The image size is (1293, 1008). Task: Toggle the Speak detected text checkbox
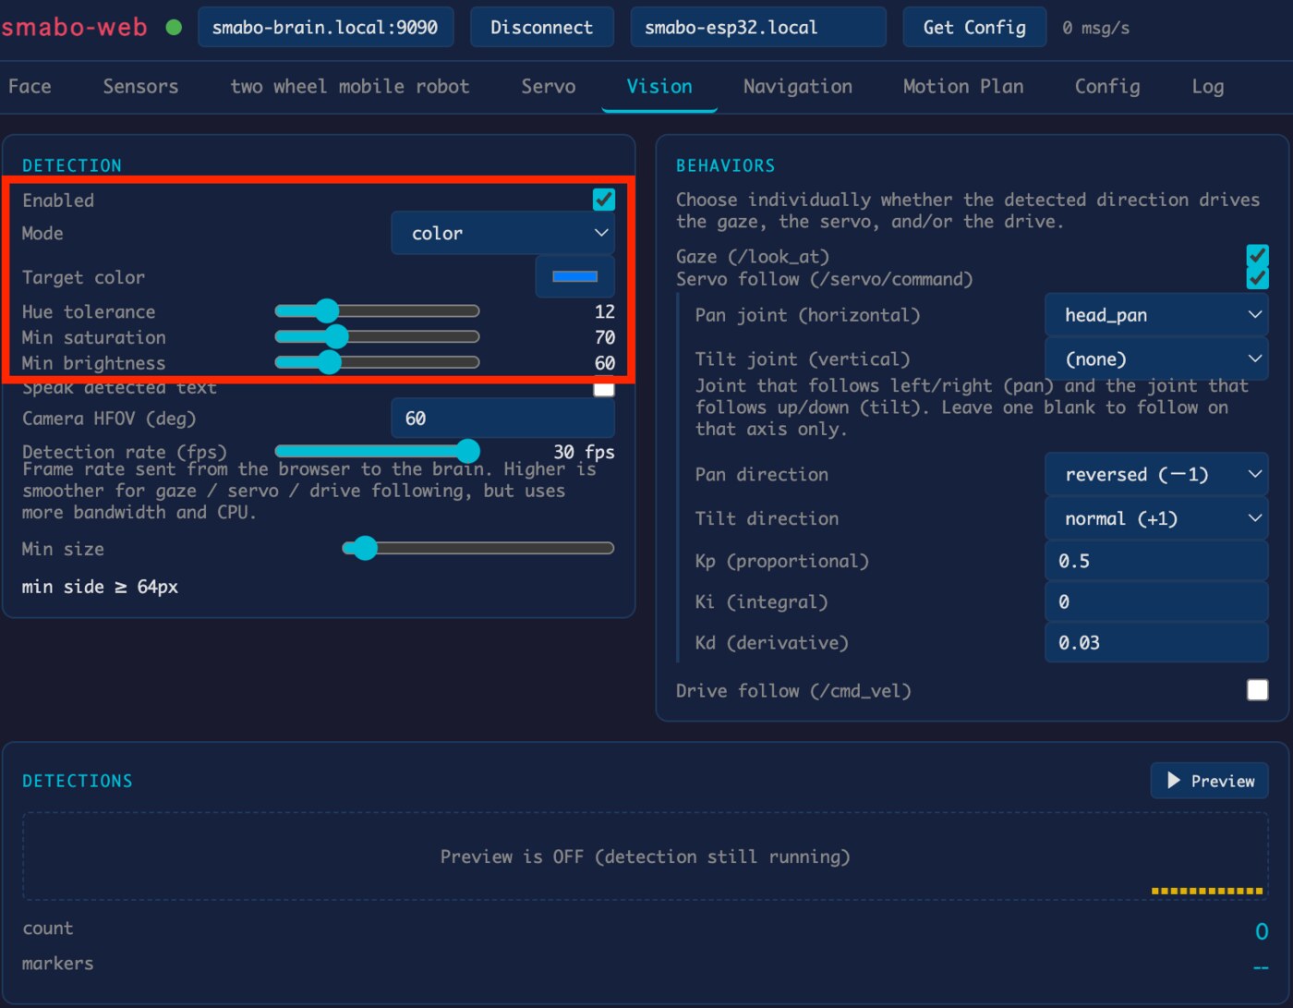click(x=604, y=388)
